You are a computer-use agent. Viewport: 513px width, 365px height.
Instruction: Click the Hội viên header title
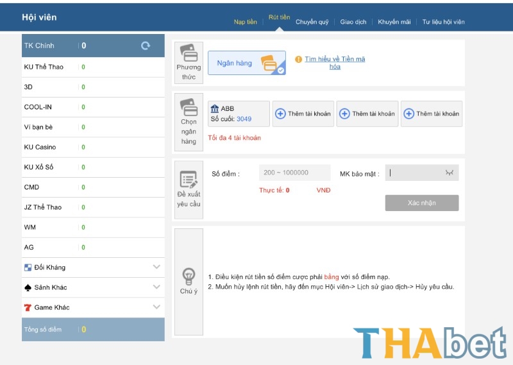pos(39,17)
